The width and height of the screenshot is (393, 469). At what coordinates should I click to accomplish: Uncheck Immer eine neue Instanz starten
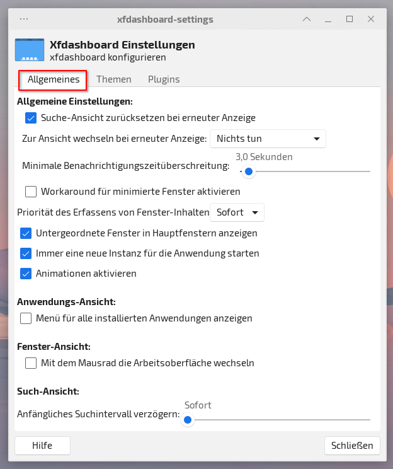click(x=26, y=253)
